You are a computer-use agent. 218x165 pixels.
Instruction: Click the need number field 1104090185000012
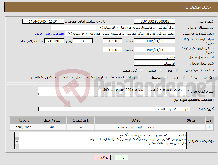pyautogui.click(x=155, y=22)
